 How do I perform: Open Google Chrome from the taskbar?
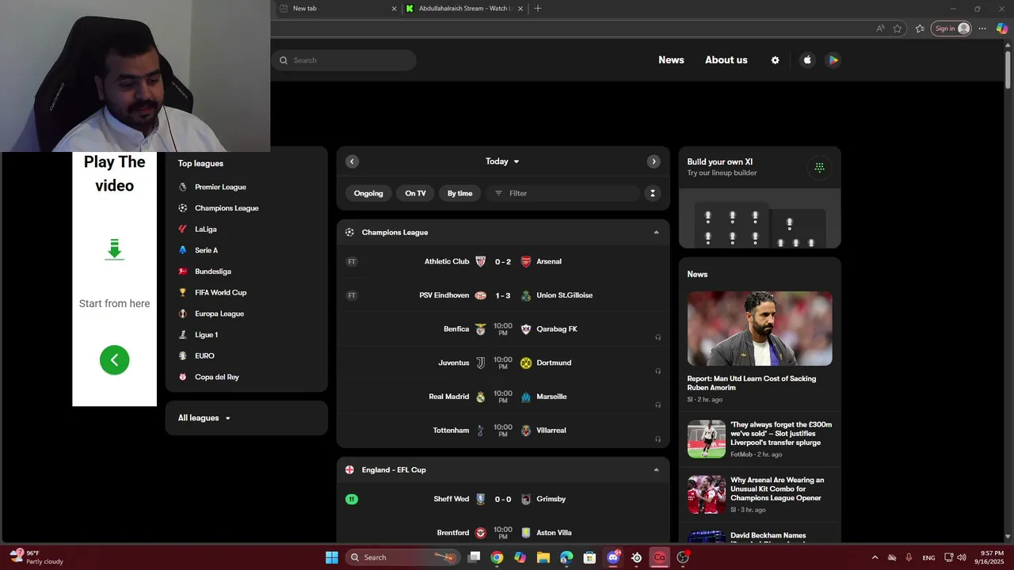pos(497,557)
